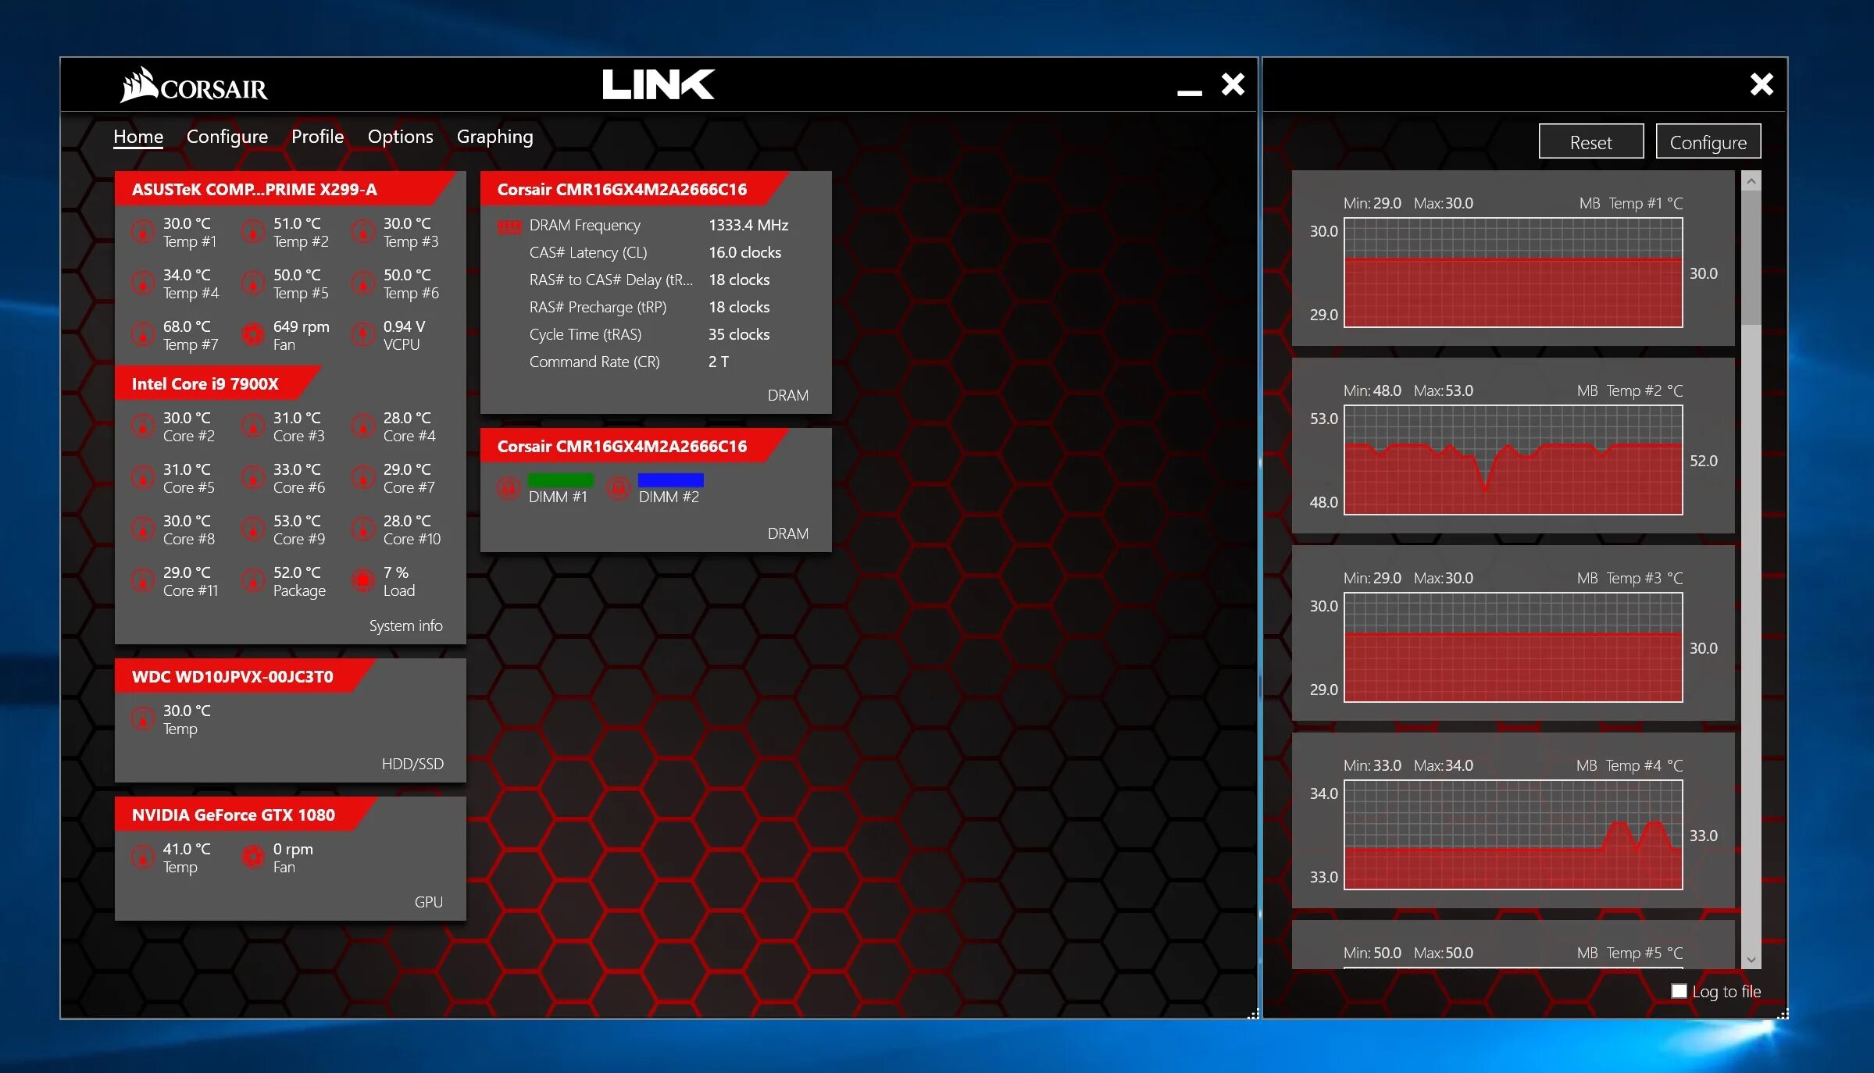Viewport: 1874px width, 1073px height.
Task: Select the CPU Package temperature icon
Action: 252,581
